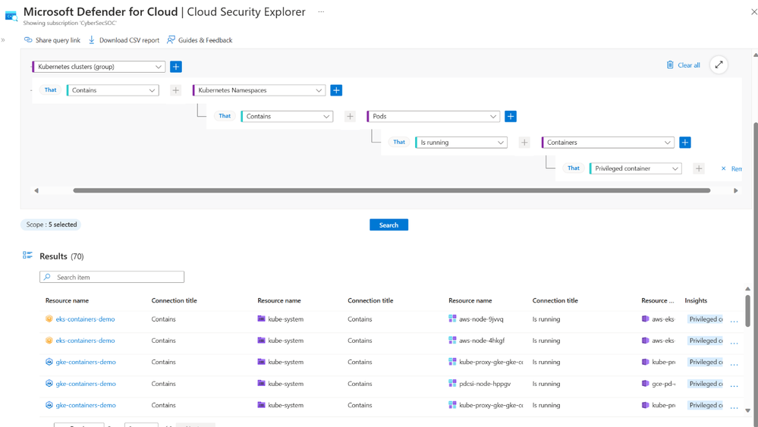Open the Kubernetes clusters (group) dropdown
758x427 pixels.
pyautogui.click(x=99, y=67)
